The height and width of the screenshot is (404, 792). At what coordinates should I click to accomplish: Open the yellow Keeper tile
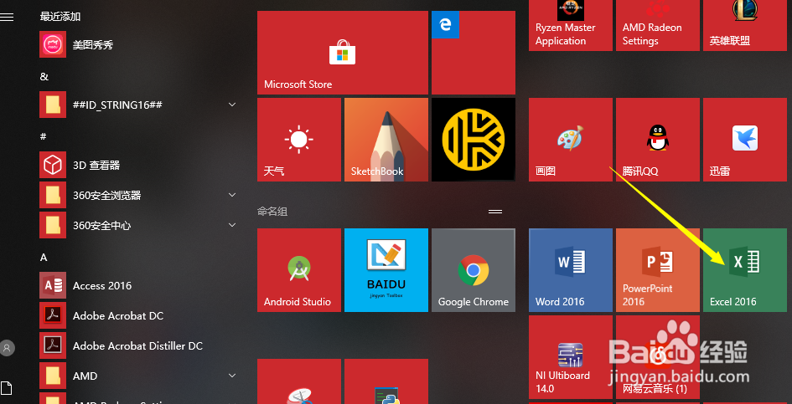tap(474, 140)
